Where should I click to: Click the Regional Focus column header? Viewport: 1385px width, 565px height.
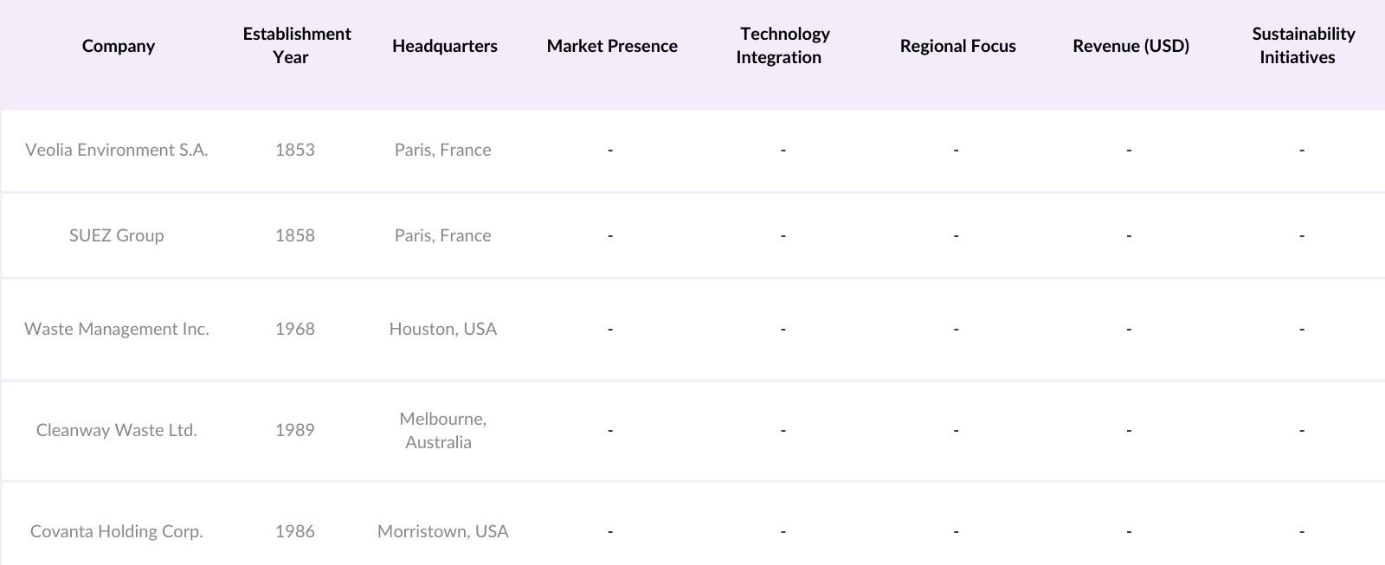957,46
